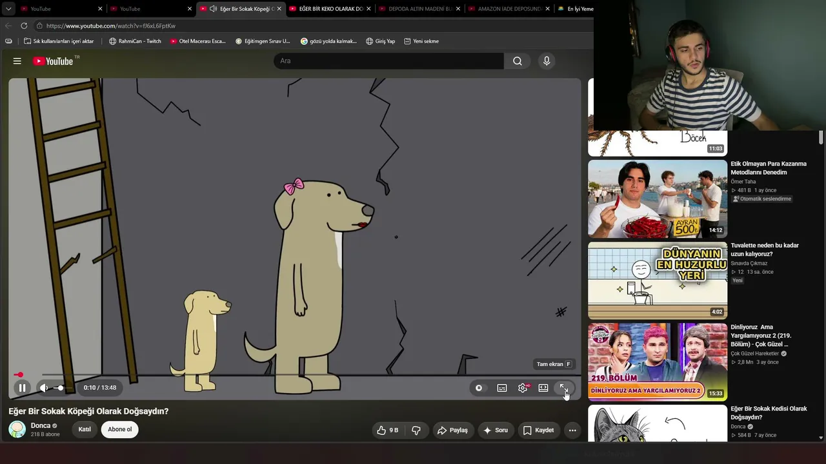The height and width of the screenshot is (464, 826).
Task: Open Etik Olmayan Para Kazanma video thumbnail
Action: 658,199
